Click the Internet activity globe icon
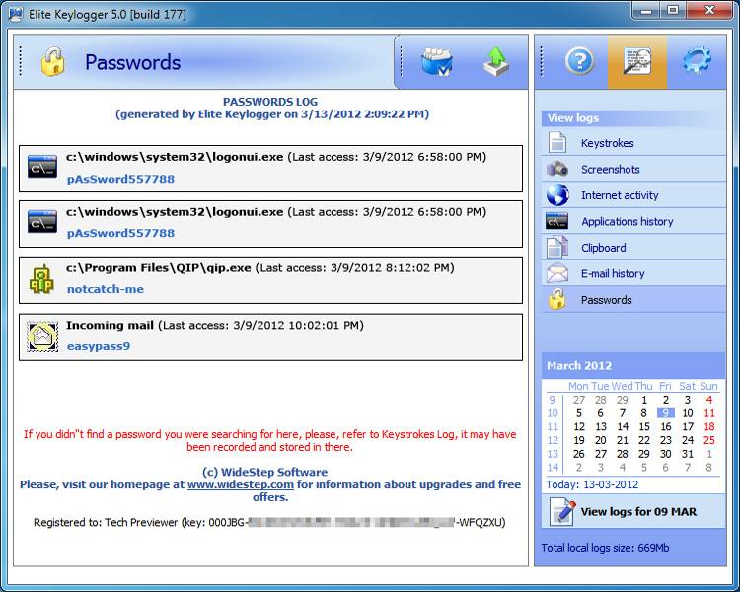740x592 pixels. (x=557, y=195)
